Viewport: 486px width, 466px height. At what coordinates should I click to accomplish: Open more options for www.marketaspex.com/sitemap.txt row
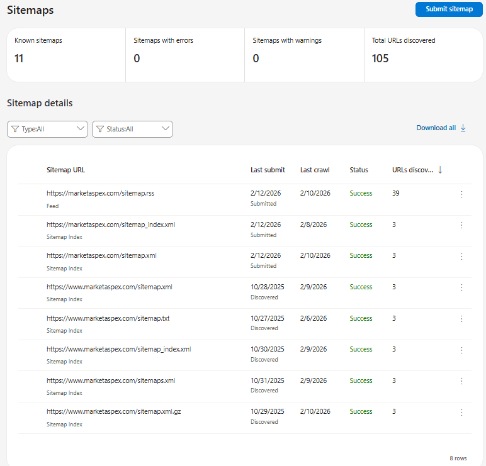pyautogui.click(x=461, y=319)
